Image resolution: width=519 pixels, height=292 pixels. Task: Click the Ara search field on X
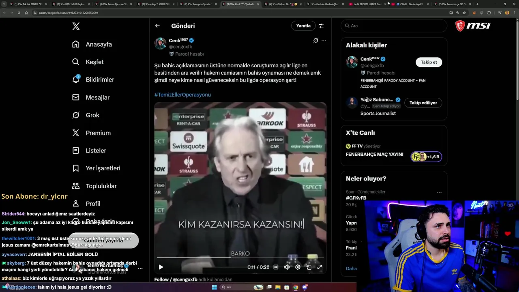(x=394, y=26)
